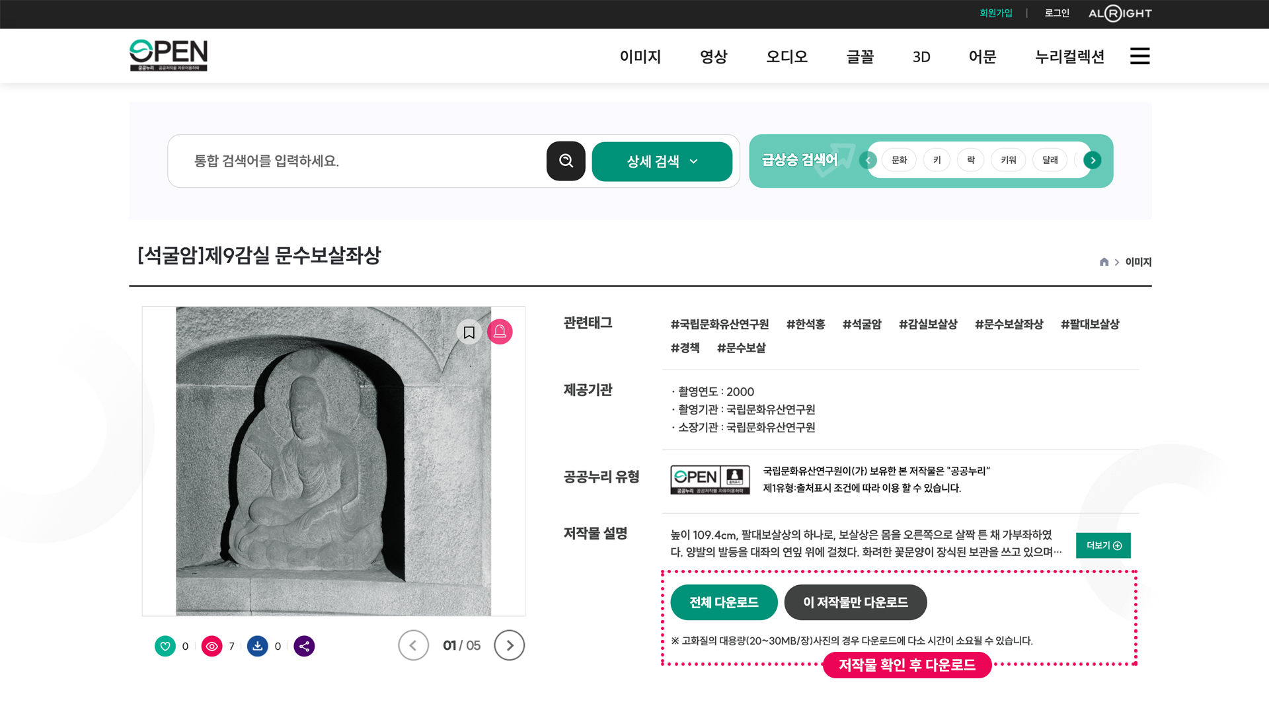Viewport: 1269px width, 714px height.
Task: Go to next image arrow
Action: pyautogui.click(x=510, y=645)
